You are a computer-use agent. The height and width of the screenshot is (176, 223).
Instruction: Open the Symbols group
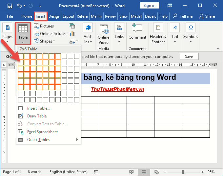point(191,33)
